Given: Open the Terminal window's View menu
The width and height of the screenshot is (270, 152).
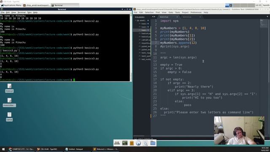Looking at the screenshot, I should point(13,12).
